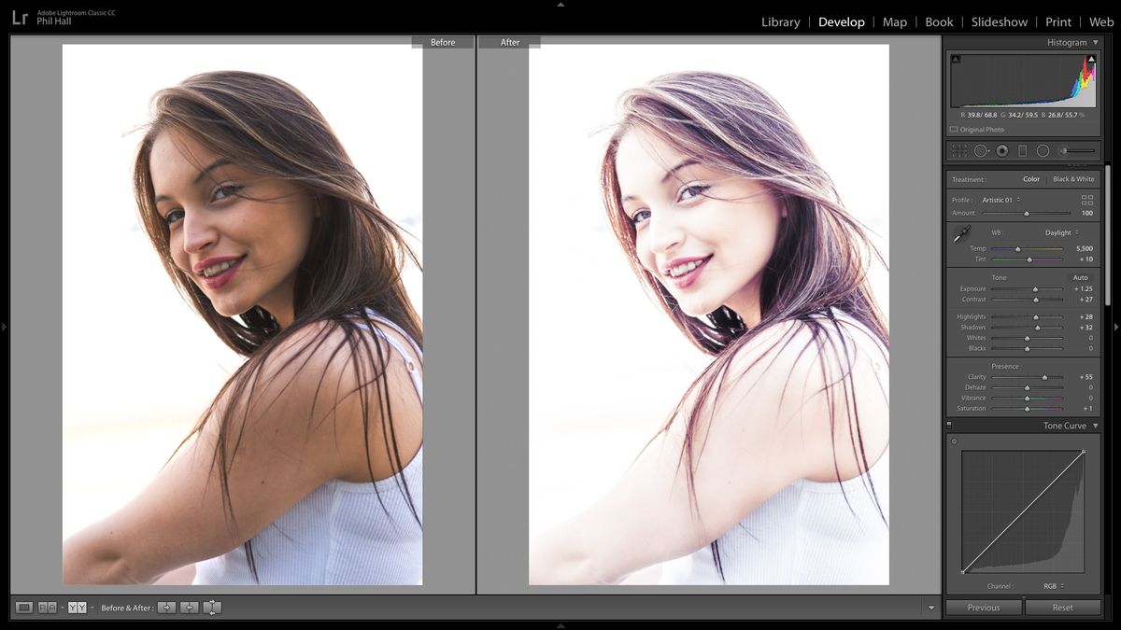This screenshot has height=630, width=1121.
Task: Click the Reset button
Action: [x=1062, y=607]
